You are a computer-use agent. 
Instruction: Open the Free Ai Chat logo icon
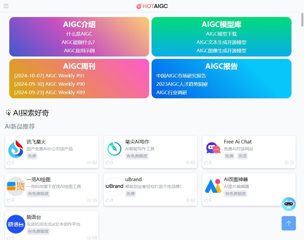point(213,149)
